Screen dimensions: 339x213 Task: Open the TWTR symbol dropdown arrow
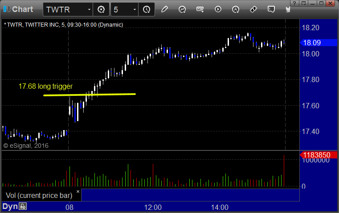[x=89, y=10]
